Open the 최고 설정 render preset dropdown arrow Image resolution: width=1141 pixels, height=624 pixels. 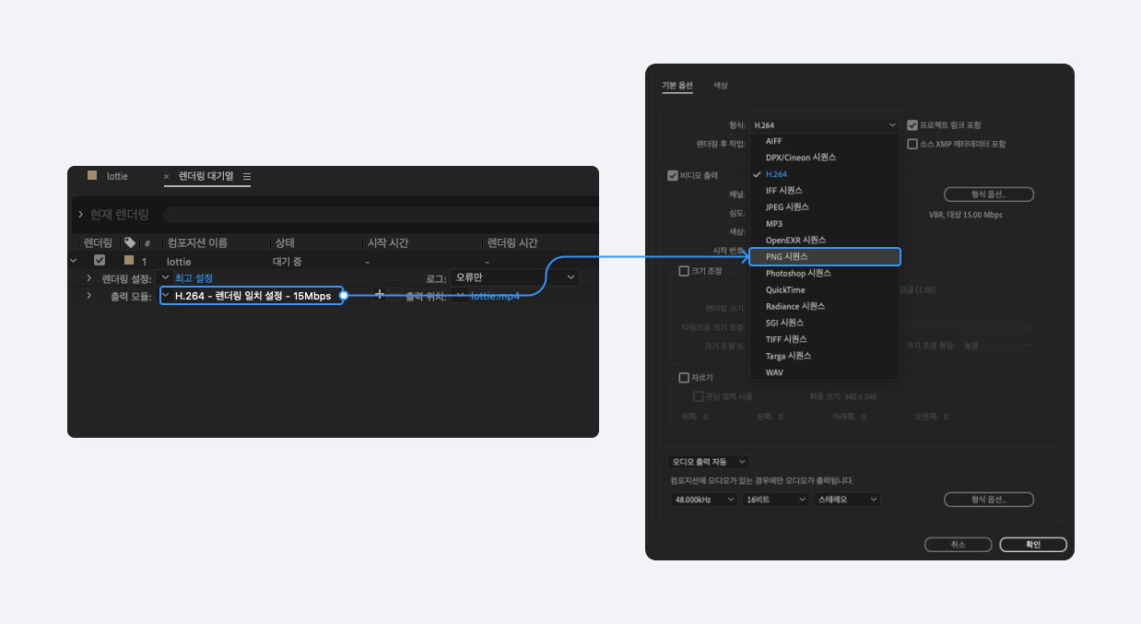click(x=165, y=277)
